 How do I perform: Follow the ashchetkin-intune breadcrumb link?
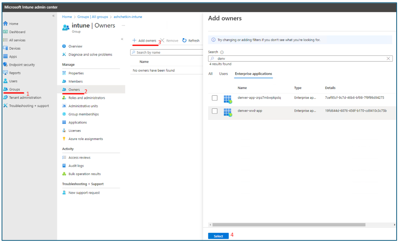128,17
